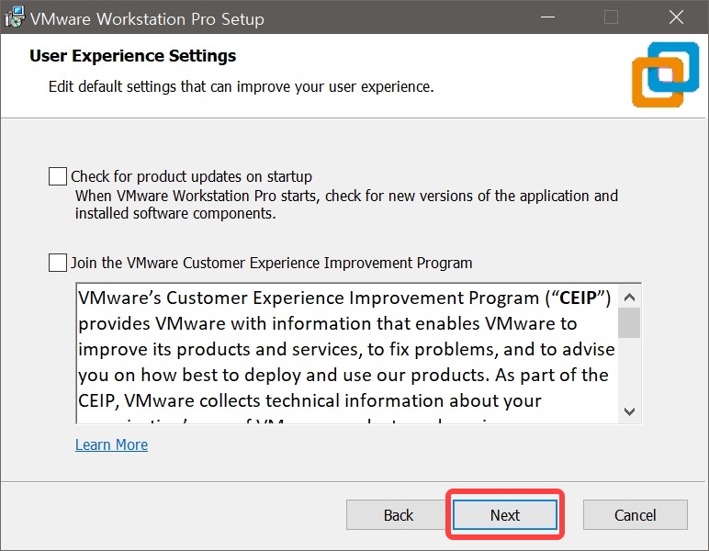Click the CEIP text scroll-up arrow
This screenshot has height=551, width=709.
pos(629,297)
